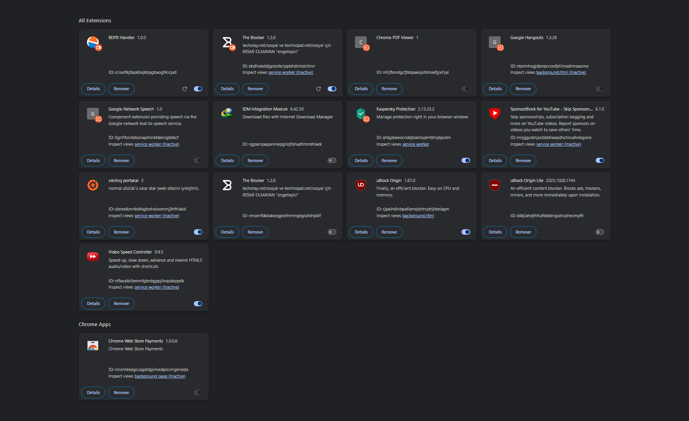Turn off Video Speed Controller toggle
Screen dimensions: 689x421
[198, 303]
